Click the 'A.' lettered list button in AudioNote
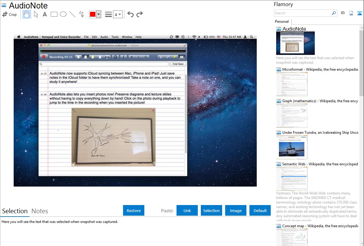Viewport: 364px width, 246px height. tap(146, 57)
